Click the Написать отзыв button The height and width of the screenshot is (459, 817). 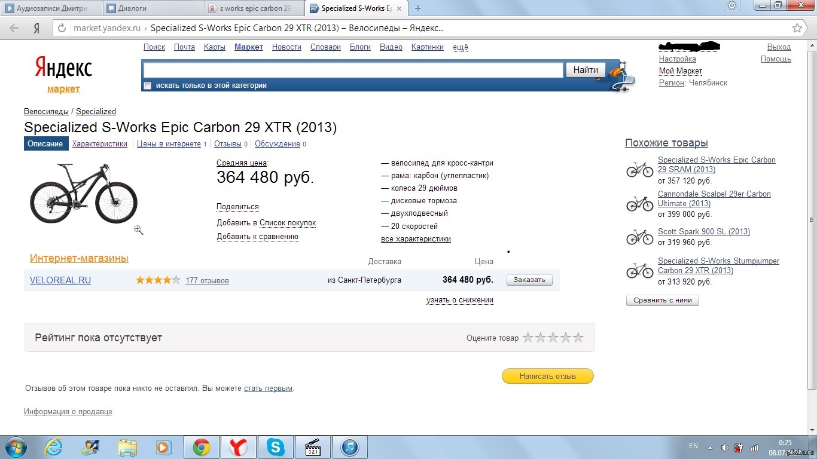(x=548, y=376)
